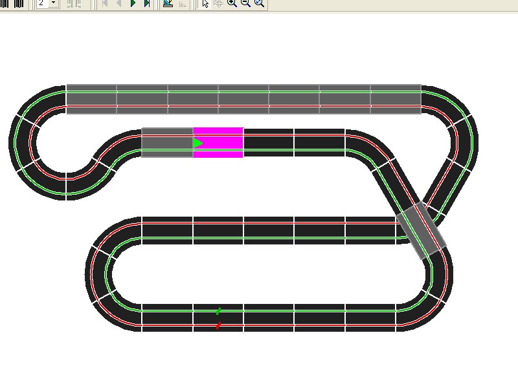Click the green direction arrow on track

198,143
